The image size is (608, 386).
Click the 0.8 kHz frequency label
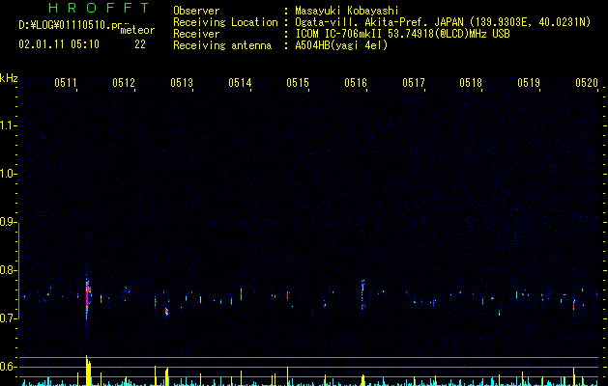[x=8, y=270]
